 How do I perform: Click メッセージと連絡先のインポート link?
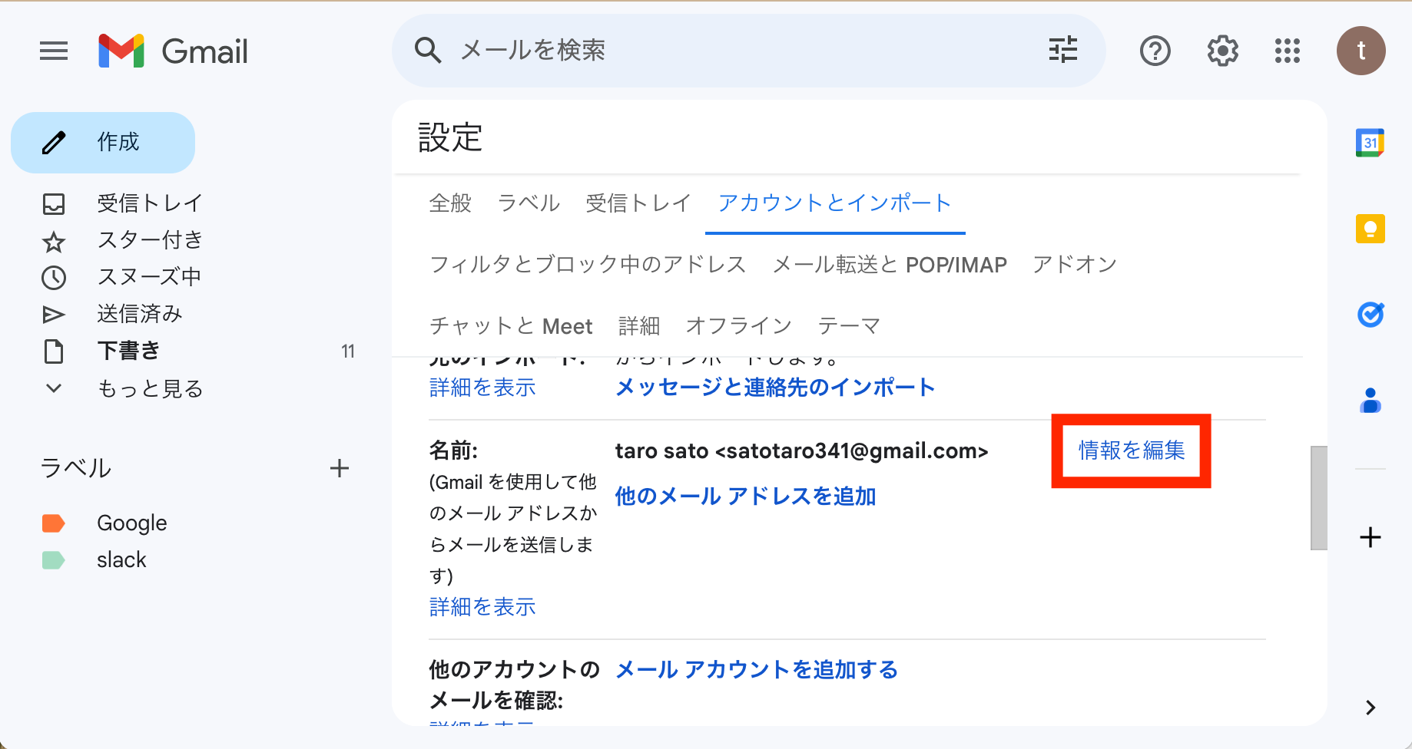point(775,388)
